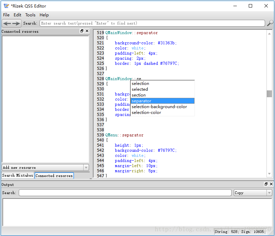Maximize the Rizek QSS Editor window
The height and width of the screenshot is (236, 275).
tap(250, 6)
